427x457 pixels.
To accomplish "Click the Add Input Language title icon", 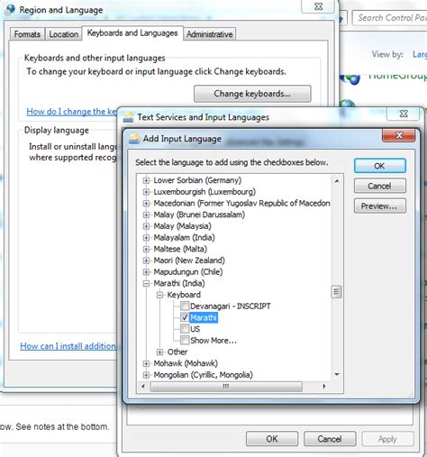I will pos(134,139).
